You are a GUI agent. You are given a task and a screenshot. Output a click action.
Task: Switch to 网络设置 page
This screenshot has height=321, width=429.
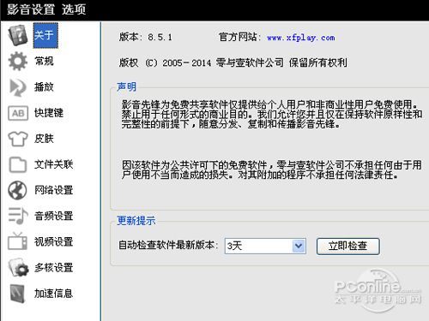coord(54,190)
